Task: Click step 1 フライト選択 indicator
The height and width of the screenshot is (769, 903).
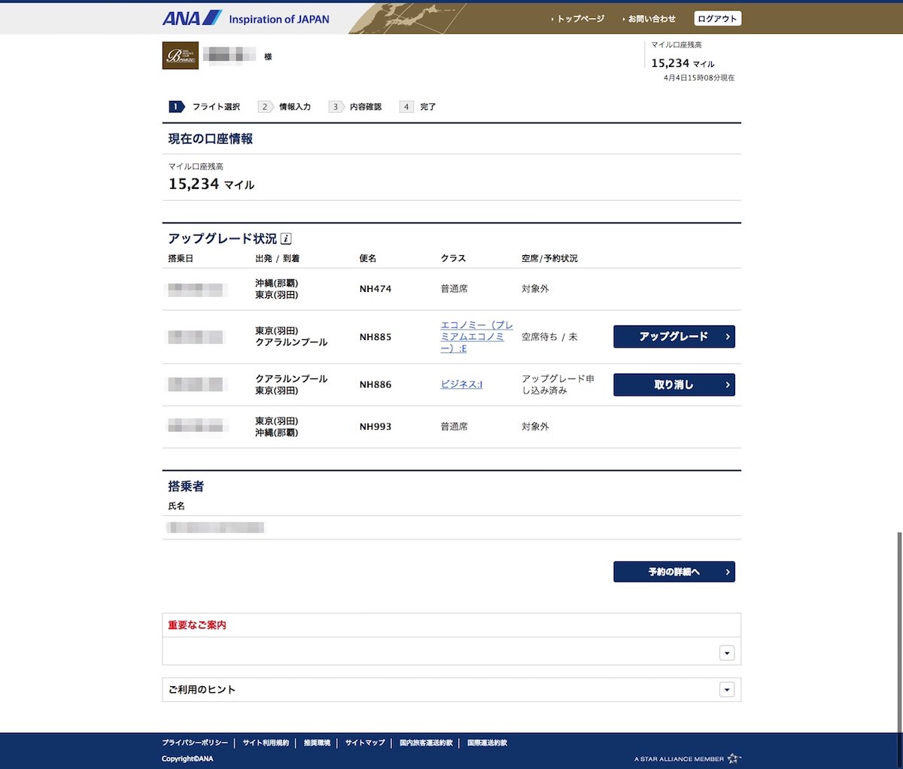Action: [x=205, y=107]
